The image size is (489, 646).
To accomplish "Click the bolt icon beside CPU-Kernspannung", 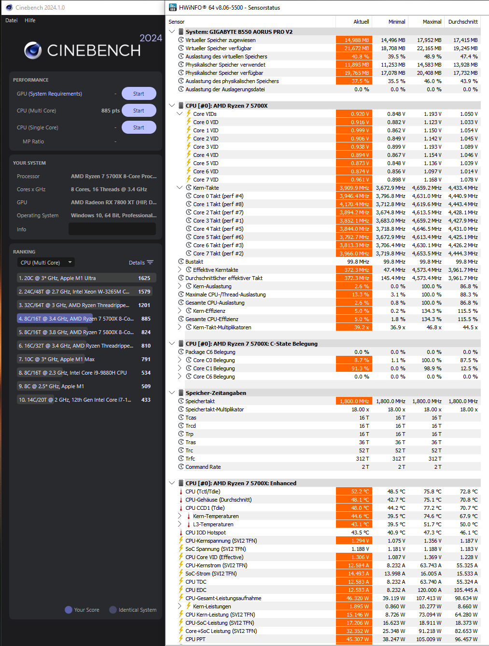I will 181,541.
